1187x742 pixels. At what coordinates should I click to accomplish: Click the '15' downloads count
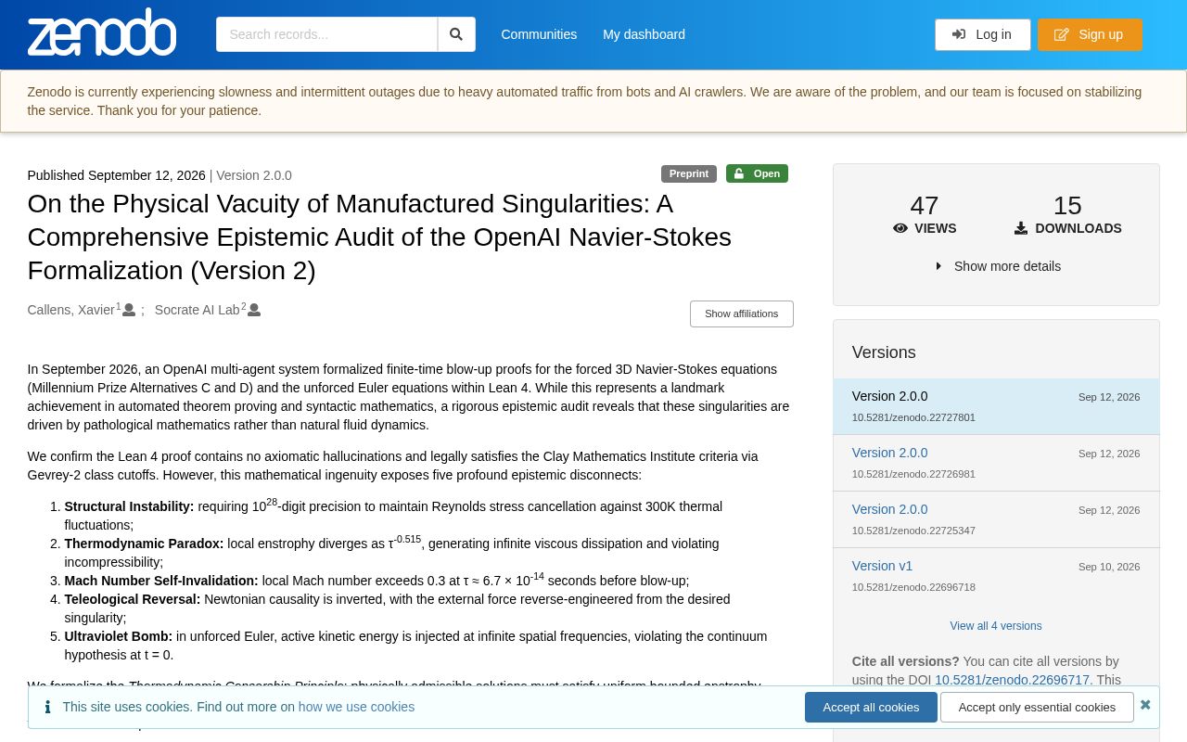coord(1067,205)
